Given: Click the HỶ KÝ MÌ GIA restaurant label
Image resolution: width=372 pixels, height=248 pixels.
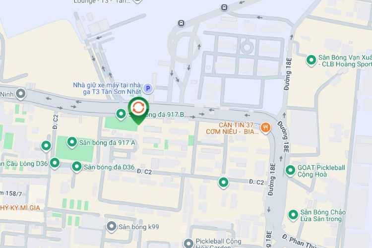Looking at the screenshot, I should click(20, 208).
